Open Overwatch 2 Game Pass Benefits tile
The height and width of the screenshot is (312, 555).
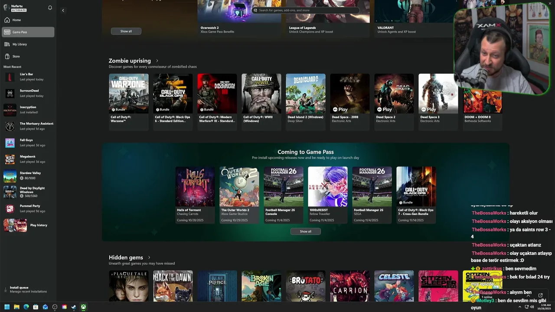[x=239, y=18]
